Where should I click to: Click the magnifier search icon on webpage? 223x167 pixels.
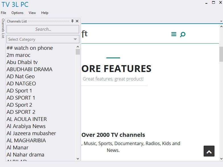[183, 34]
